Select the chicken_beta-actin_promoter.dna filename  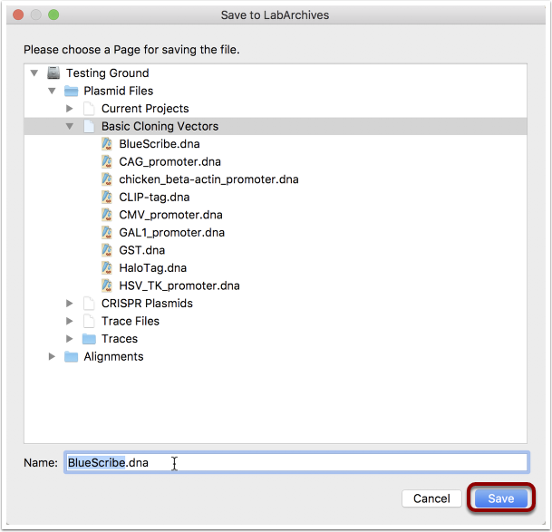208,179
